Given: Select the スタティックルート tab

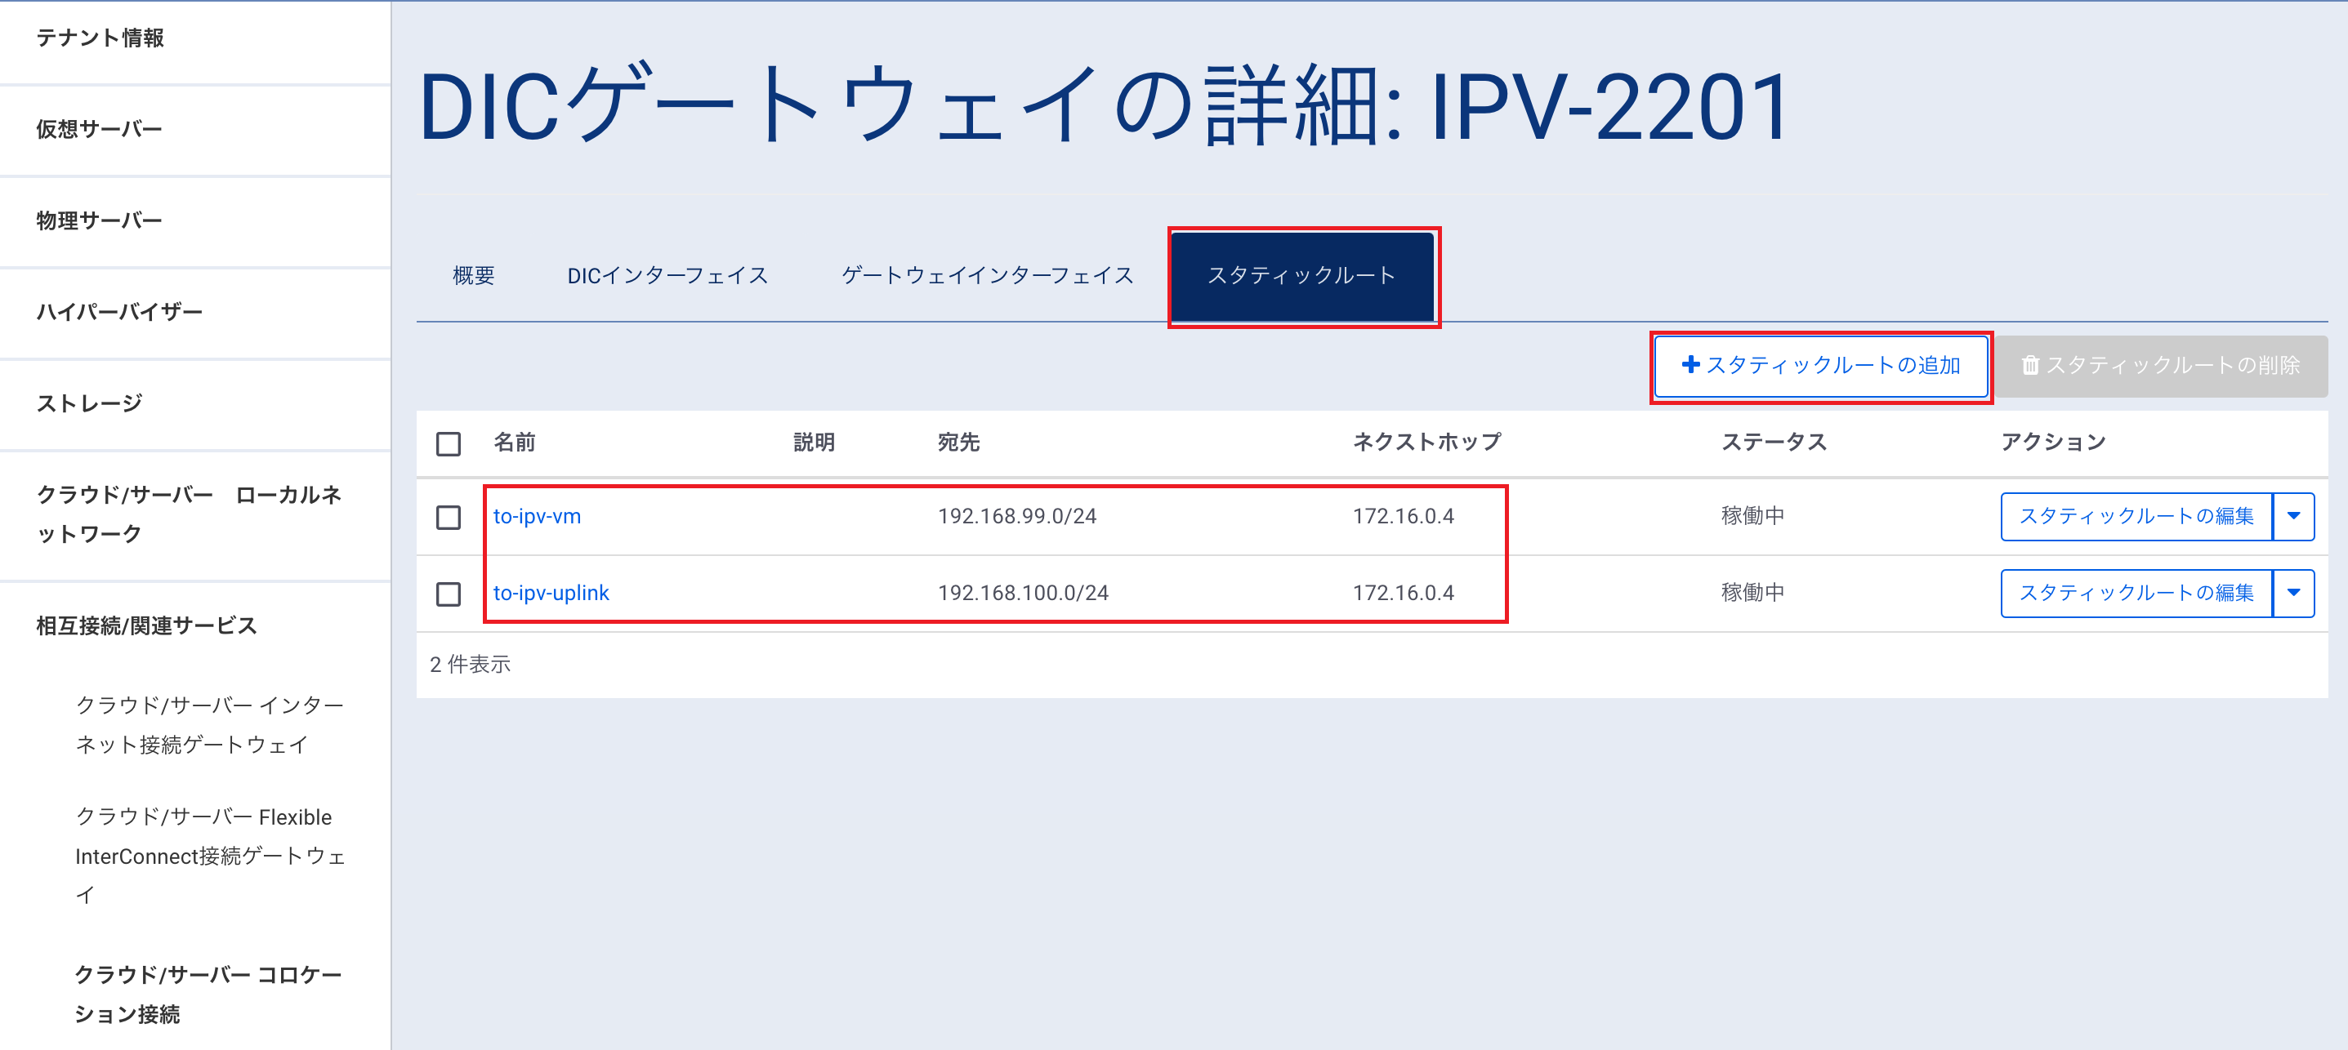Looking at the screenshot, I should click(x=1301, y=276).
